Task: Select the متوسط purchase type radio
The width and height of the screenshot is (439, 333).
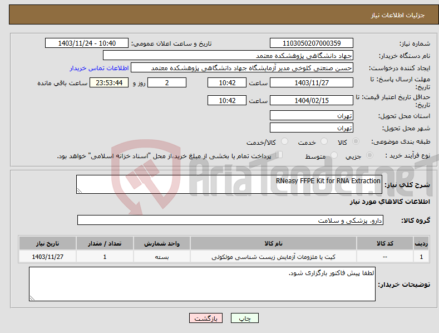Action: [334, 155]
